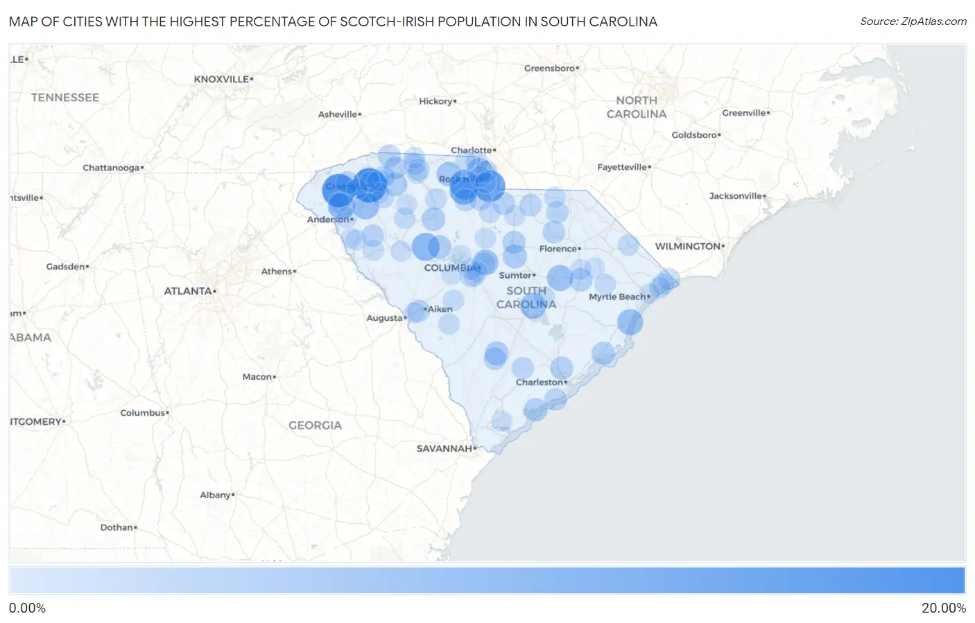
Task: Click the SAVANNAH city label
Action: pos(444,448)
